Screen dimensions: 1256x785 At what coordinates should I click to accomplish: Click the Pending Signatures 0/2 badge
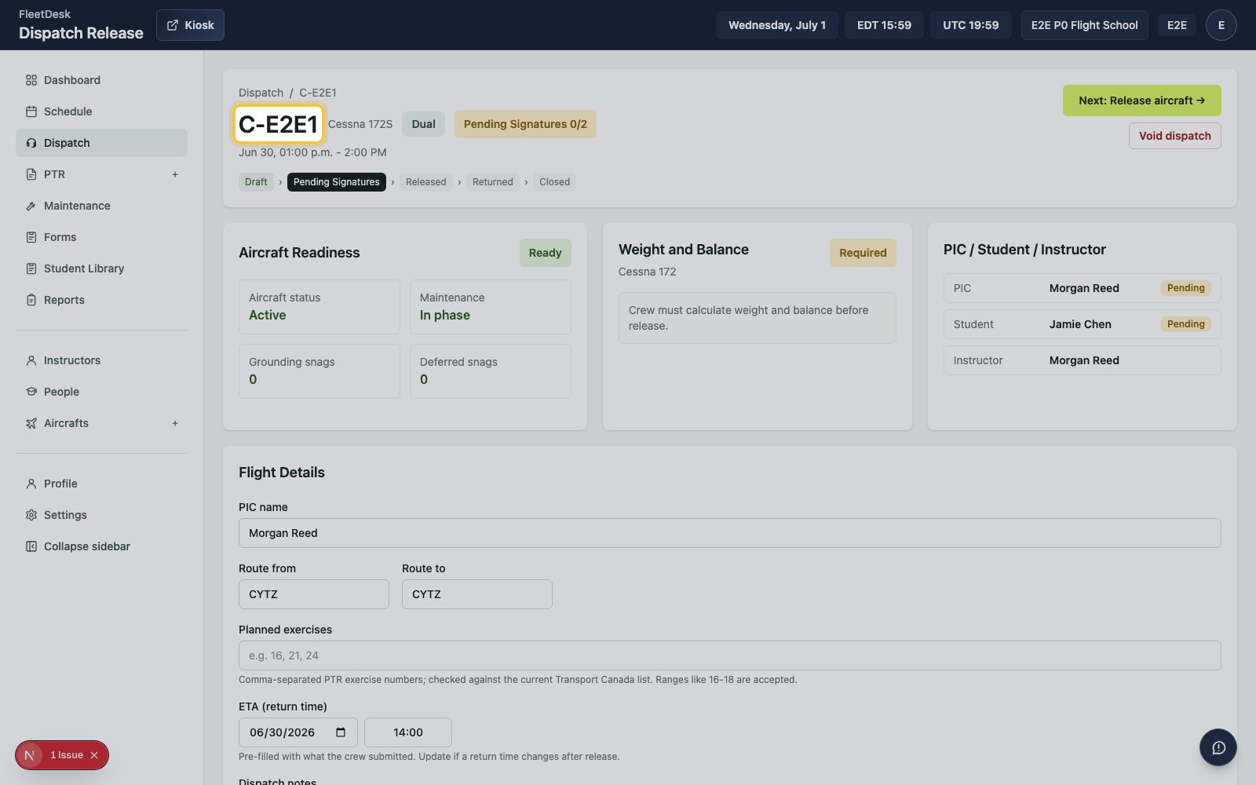525,124
